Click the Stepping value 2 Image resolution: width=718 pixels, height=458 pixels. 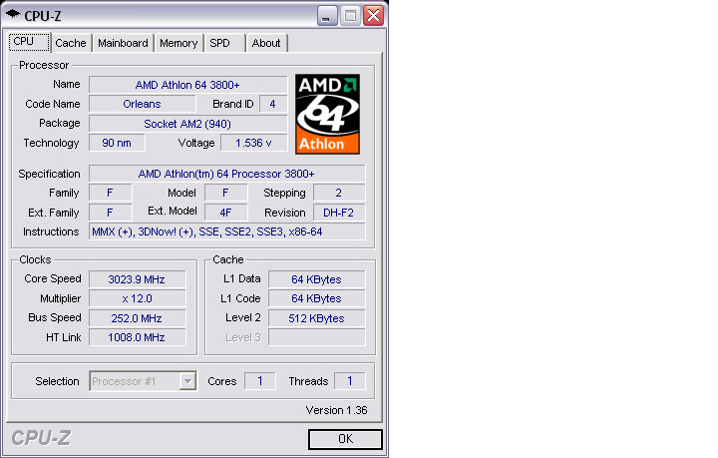(339, 193)
